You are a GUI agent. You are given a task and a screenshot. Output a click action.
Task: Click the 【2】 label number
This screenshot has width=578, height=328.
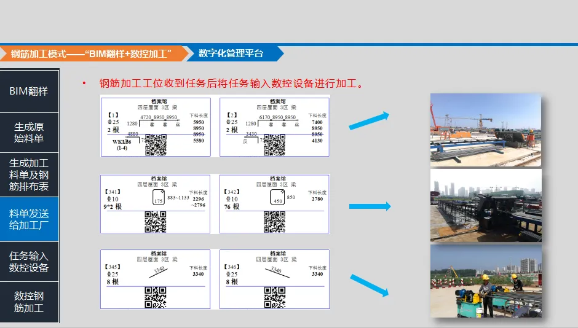[x=232, y=115]
